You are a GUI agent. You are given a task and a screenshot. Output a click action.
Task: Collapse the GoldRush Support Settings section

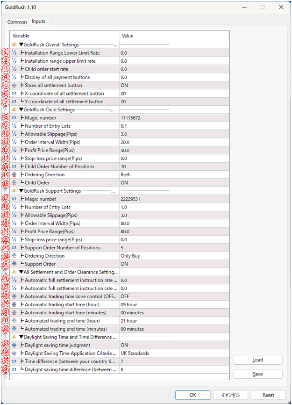21,191
